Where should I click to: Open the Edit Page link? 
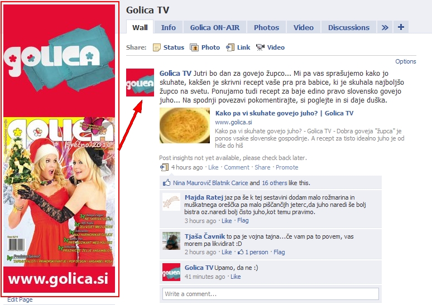point(20,299)
